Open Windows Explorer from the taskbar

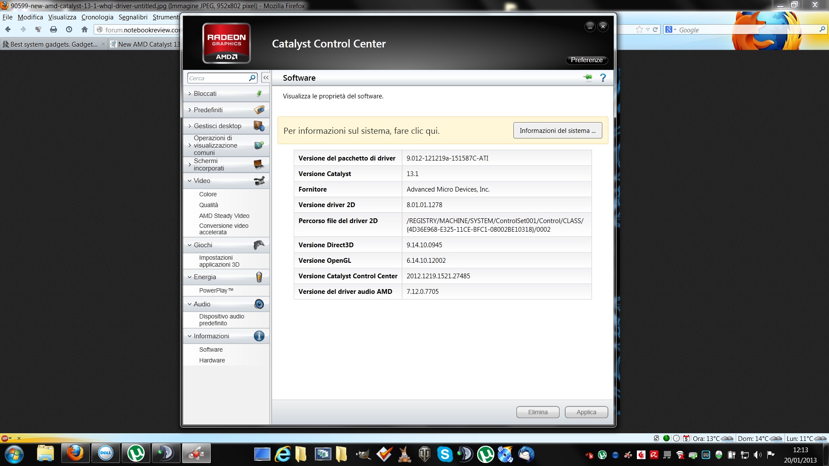[x=45, y=454]
